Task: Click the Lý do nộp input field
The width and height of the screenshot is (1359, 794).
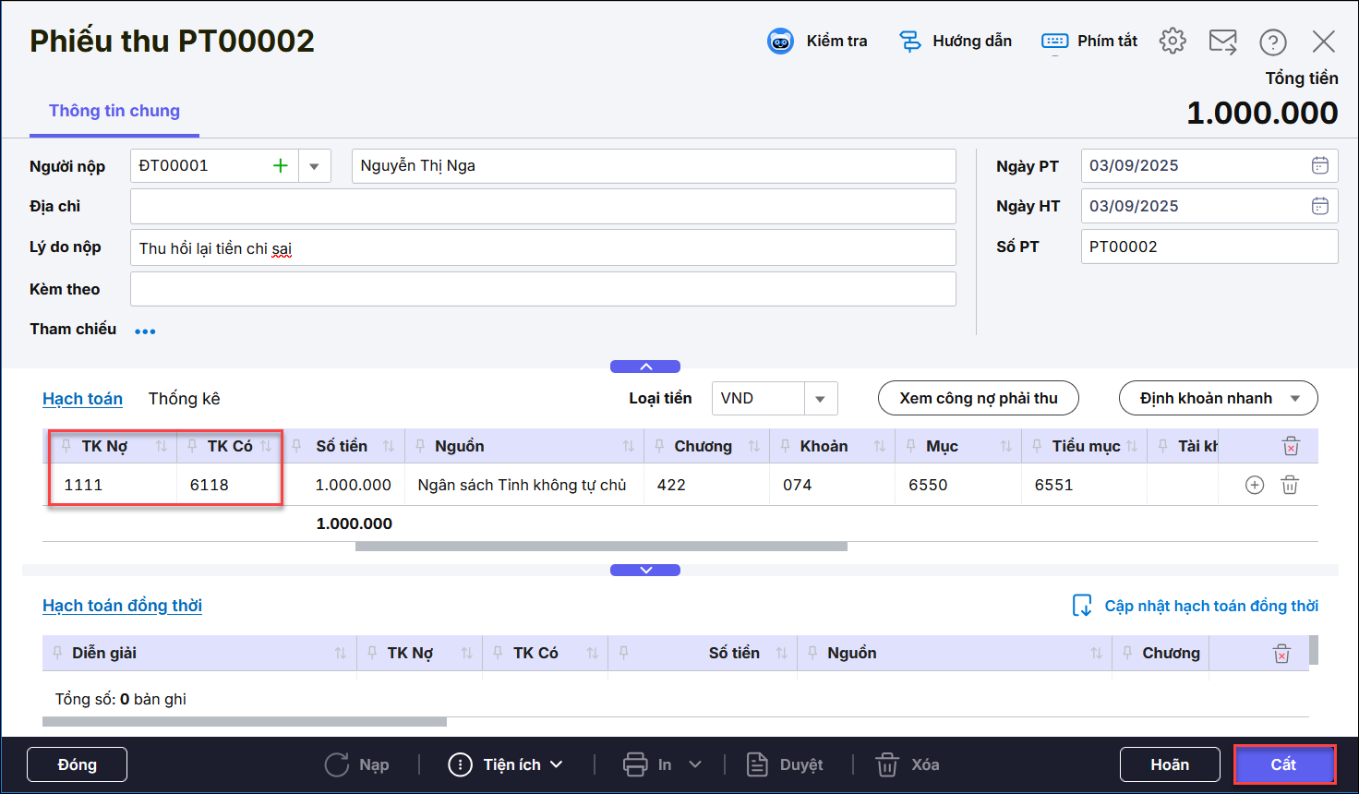Action: tap(543, 247)
